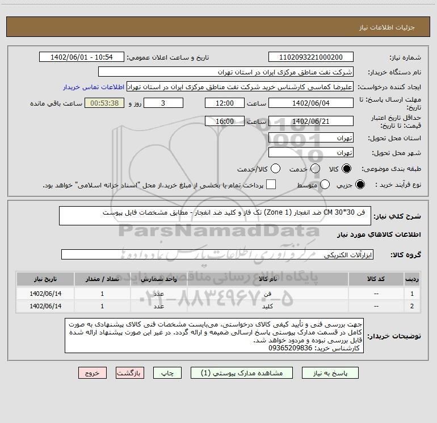437x423 pixels.
Task: Click need date 1402/06/14 for کلید row
Action: tap(45, 306)
